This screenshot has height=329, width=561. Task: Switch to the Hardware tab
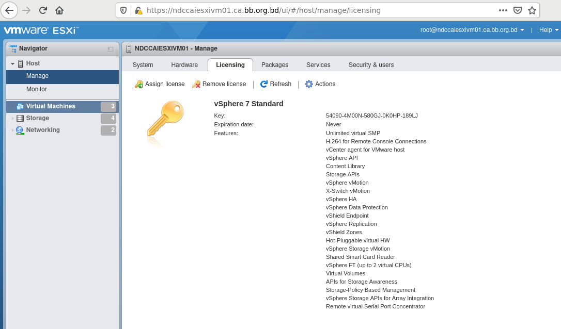(x=184, y=65)
